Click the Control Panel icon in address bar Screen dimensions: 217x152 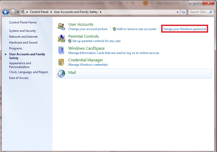(x=23, y=12)
